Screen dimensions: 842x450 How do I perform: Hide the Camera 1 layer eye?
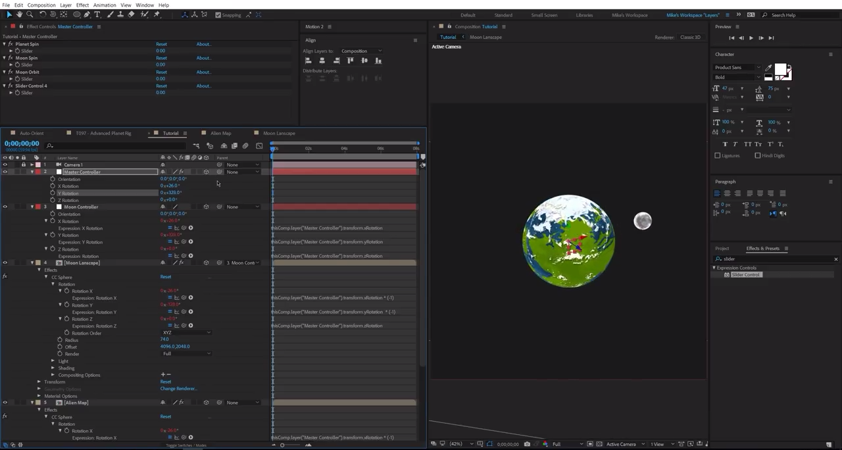click(5, 164)
